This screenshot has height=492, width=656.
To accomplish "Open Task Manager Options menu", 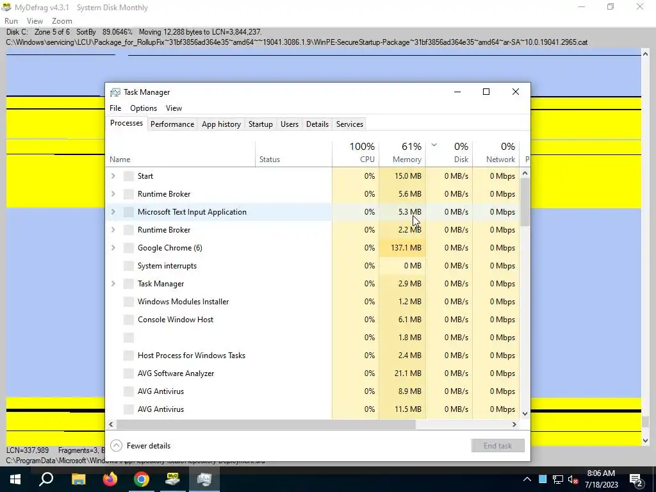I will point(143,108).
